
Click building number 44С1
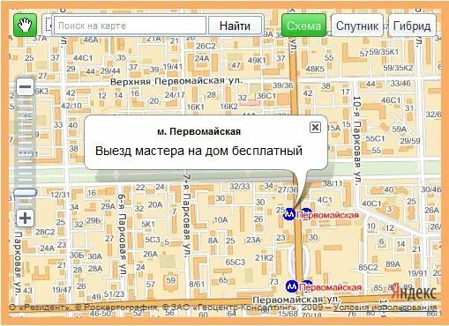83,58
